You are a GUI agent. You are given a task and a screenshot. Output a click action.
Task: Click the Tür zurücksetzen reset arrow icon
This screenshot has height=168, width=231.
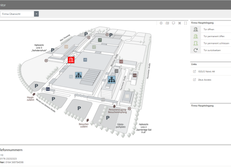(x=195, y=50)
